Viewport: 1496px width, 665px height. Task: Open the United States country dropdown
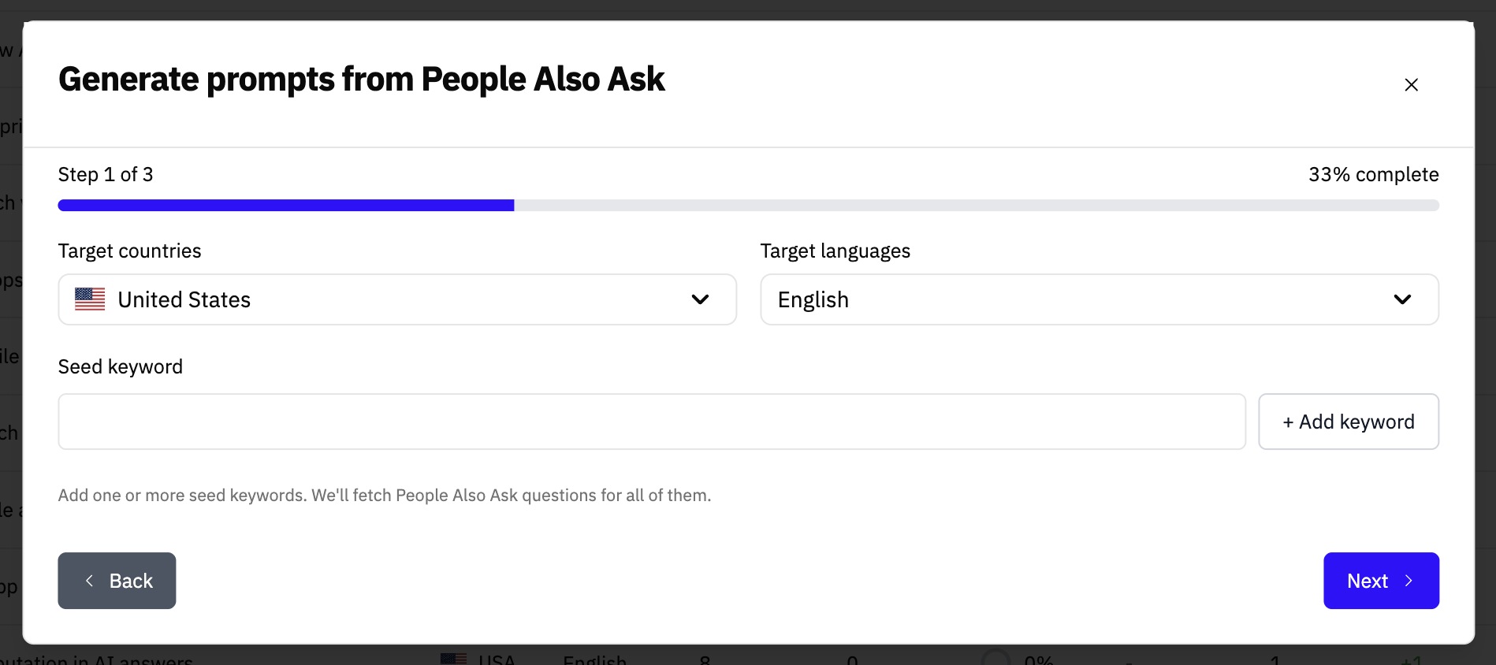click(396, 299)
